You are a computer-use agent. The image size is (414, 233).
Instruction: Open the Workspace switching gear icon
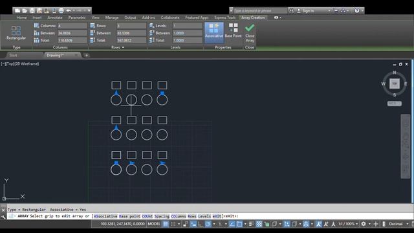click(x=364, y=224)
